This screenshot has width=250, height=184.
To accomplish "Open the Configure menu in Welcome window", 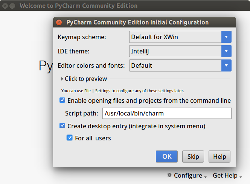I will 190,175.
